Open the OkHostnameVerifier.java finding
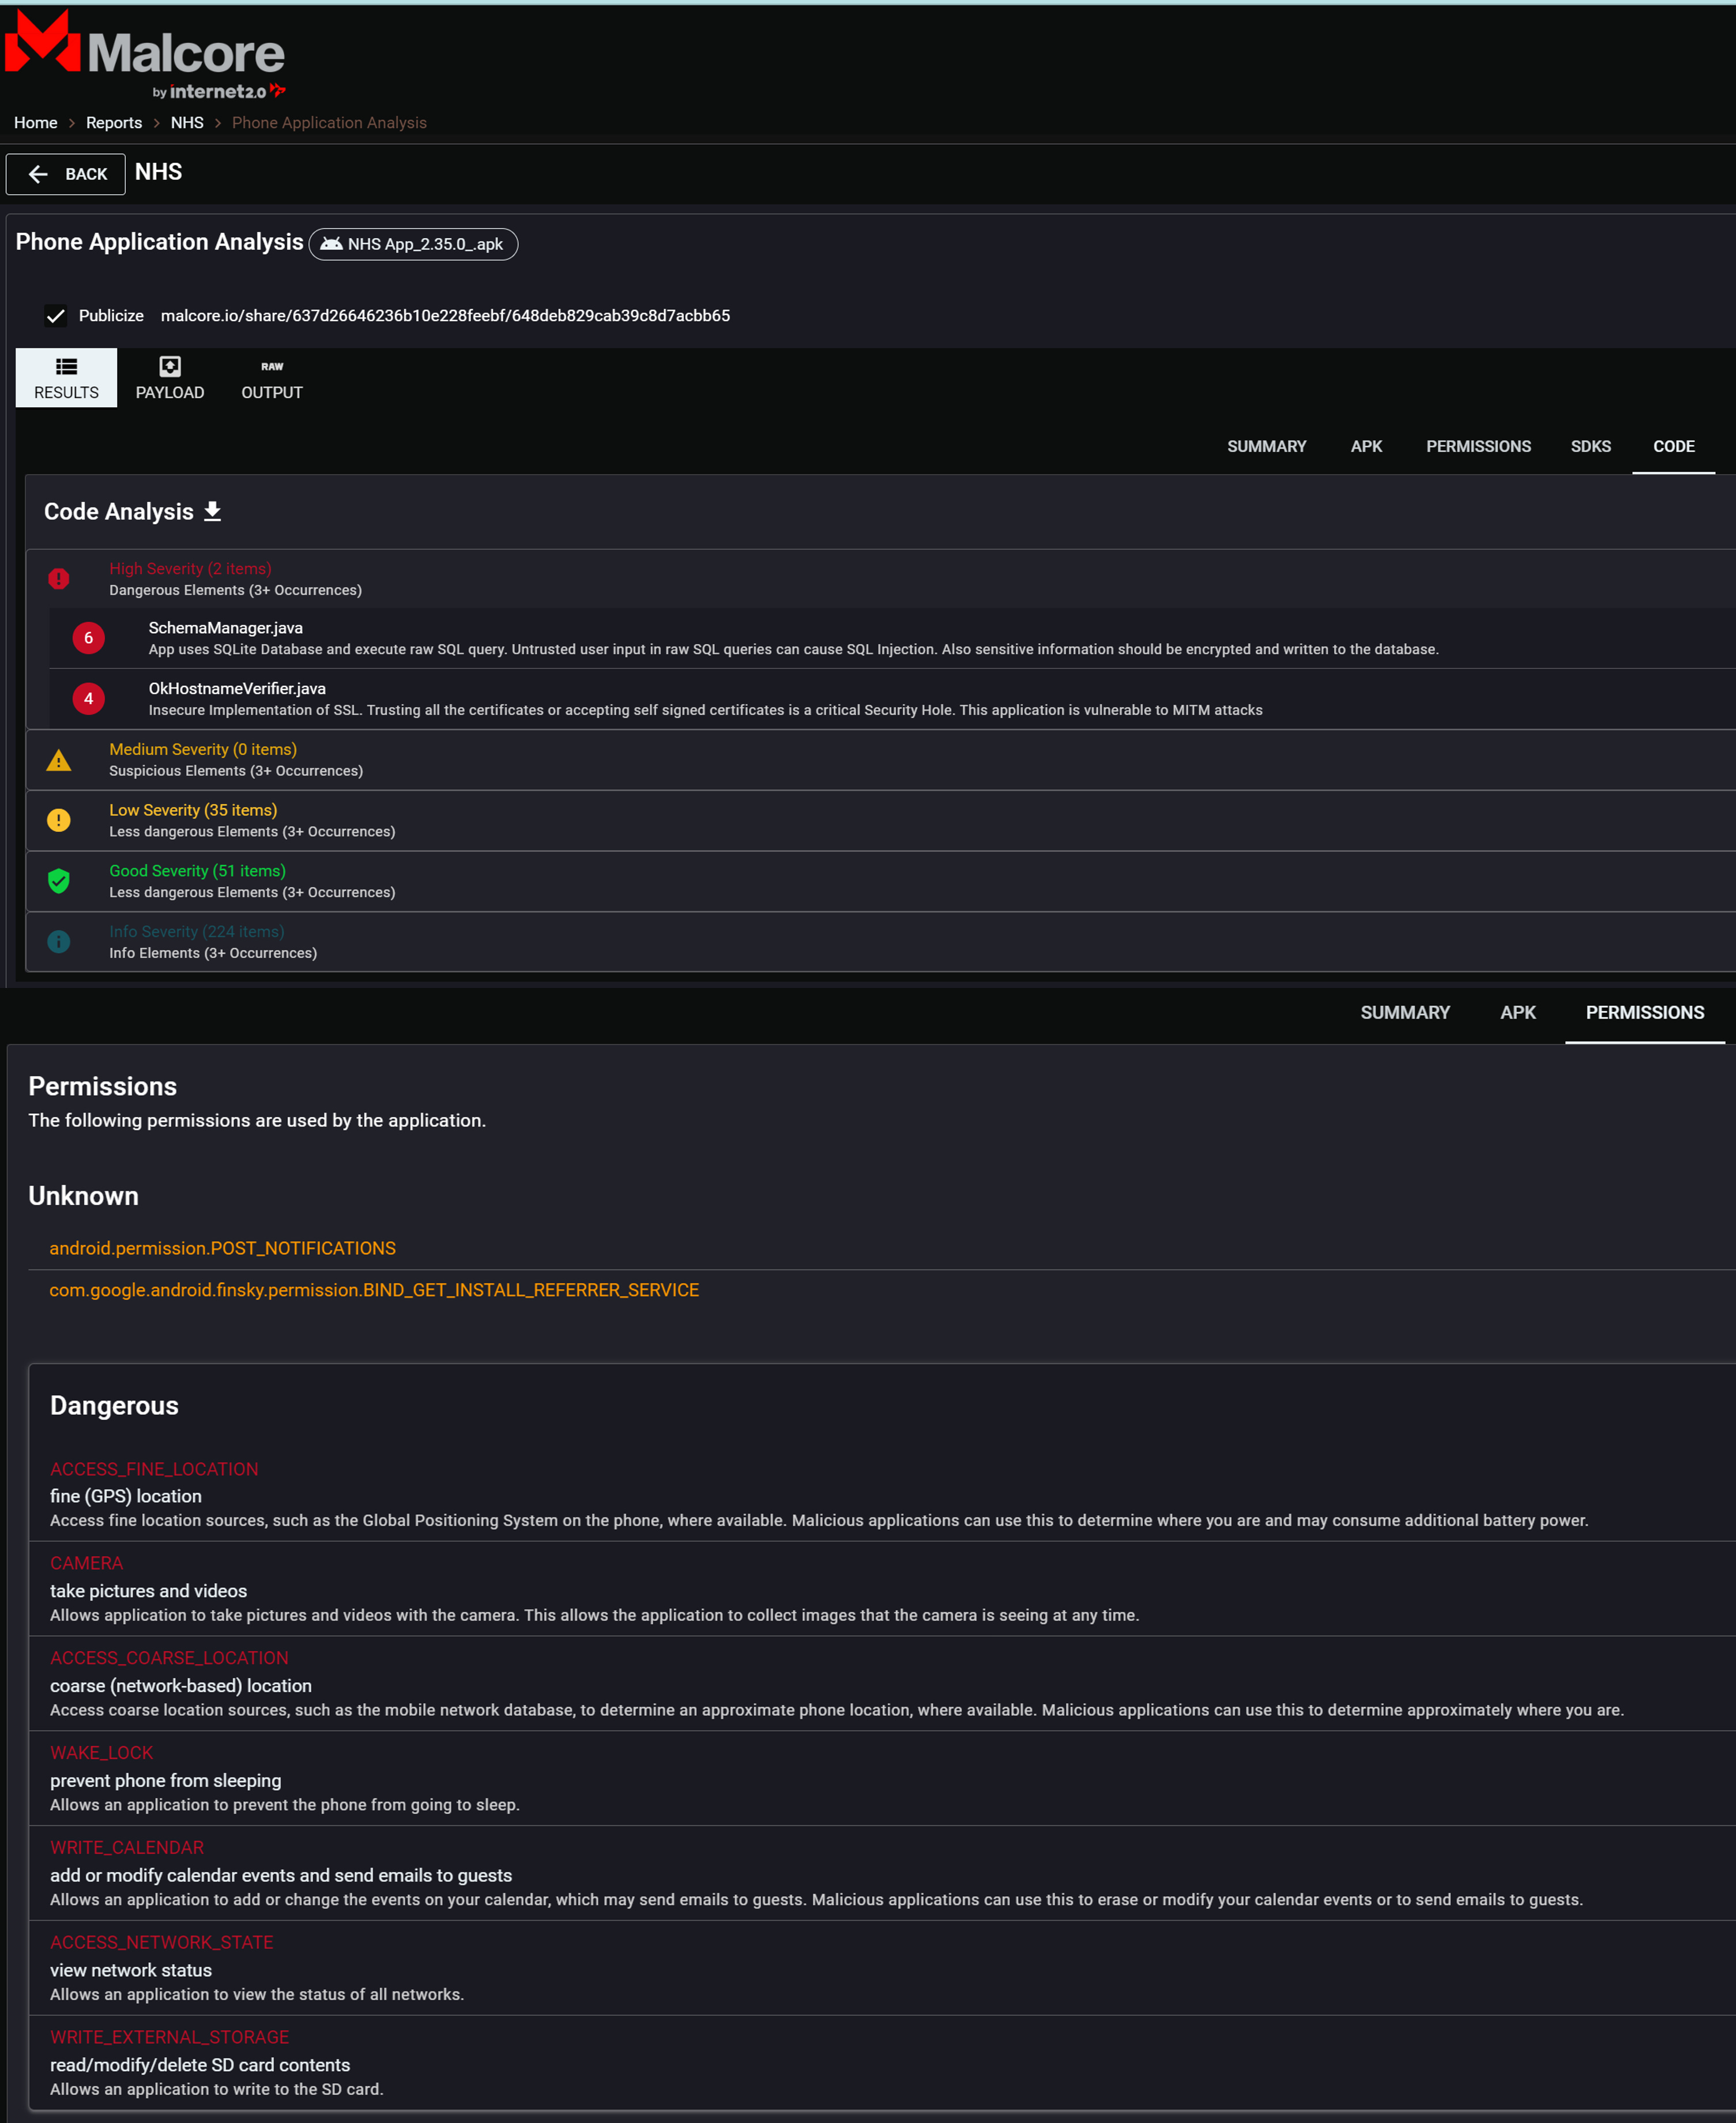The width and height of the screenshot is (1736, 2123). point(892,698)
